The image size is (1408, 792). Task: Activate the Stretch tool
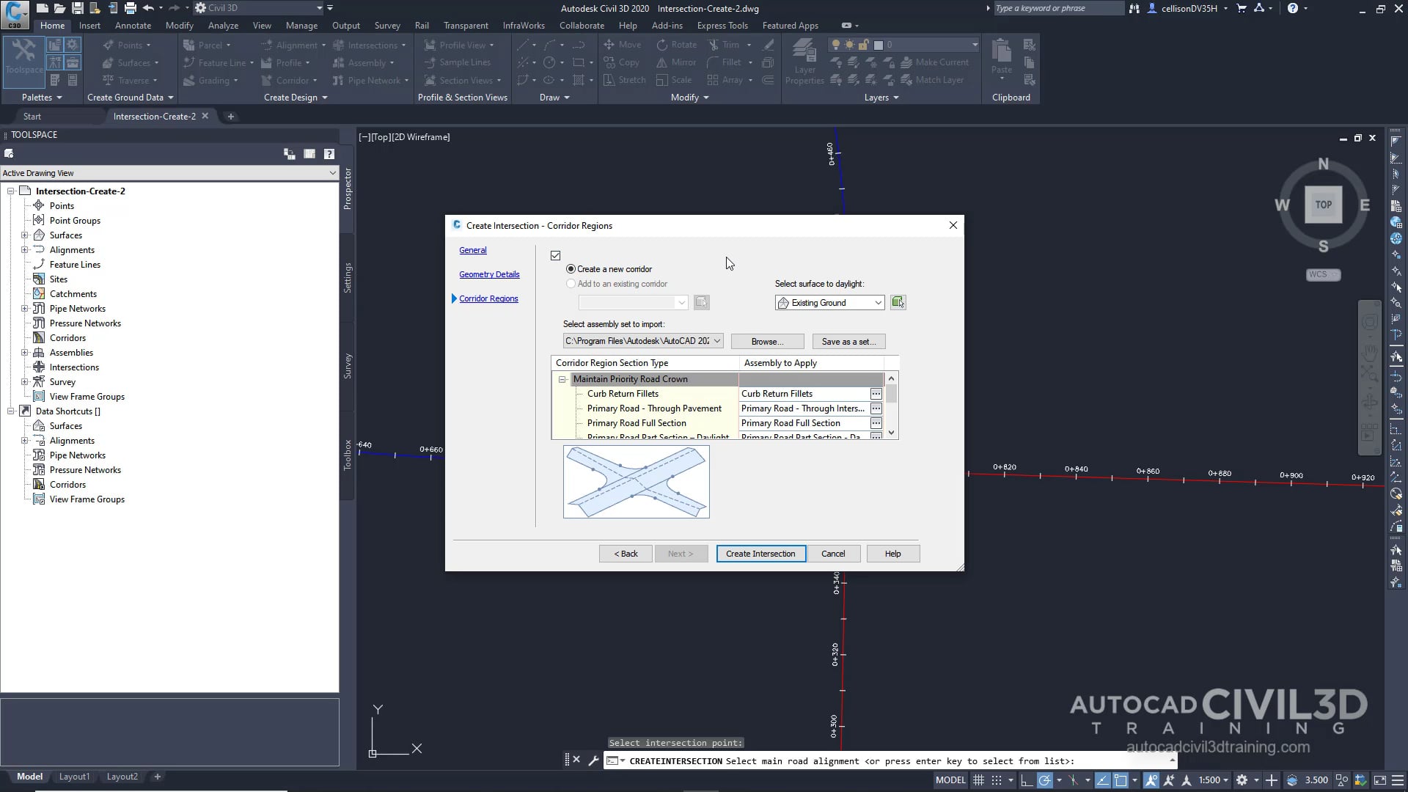pyautogui.click(x=624, y=80)
